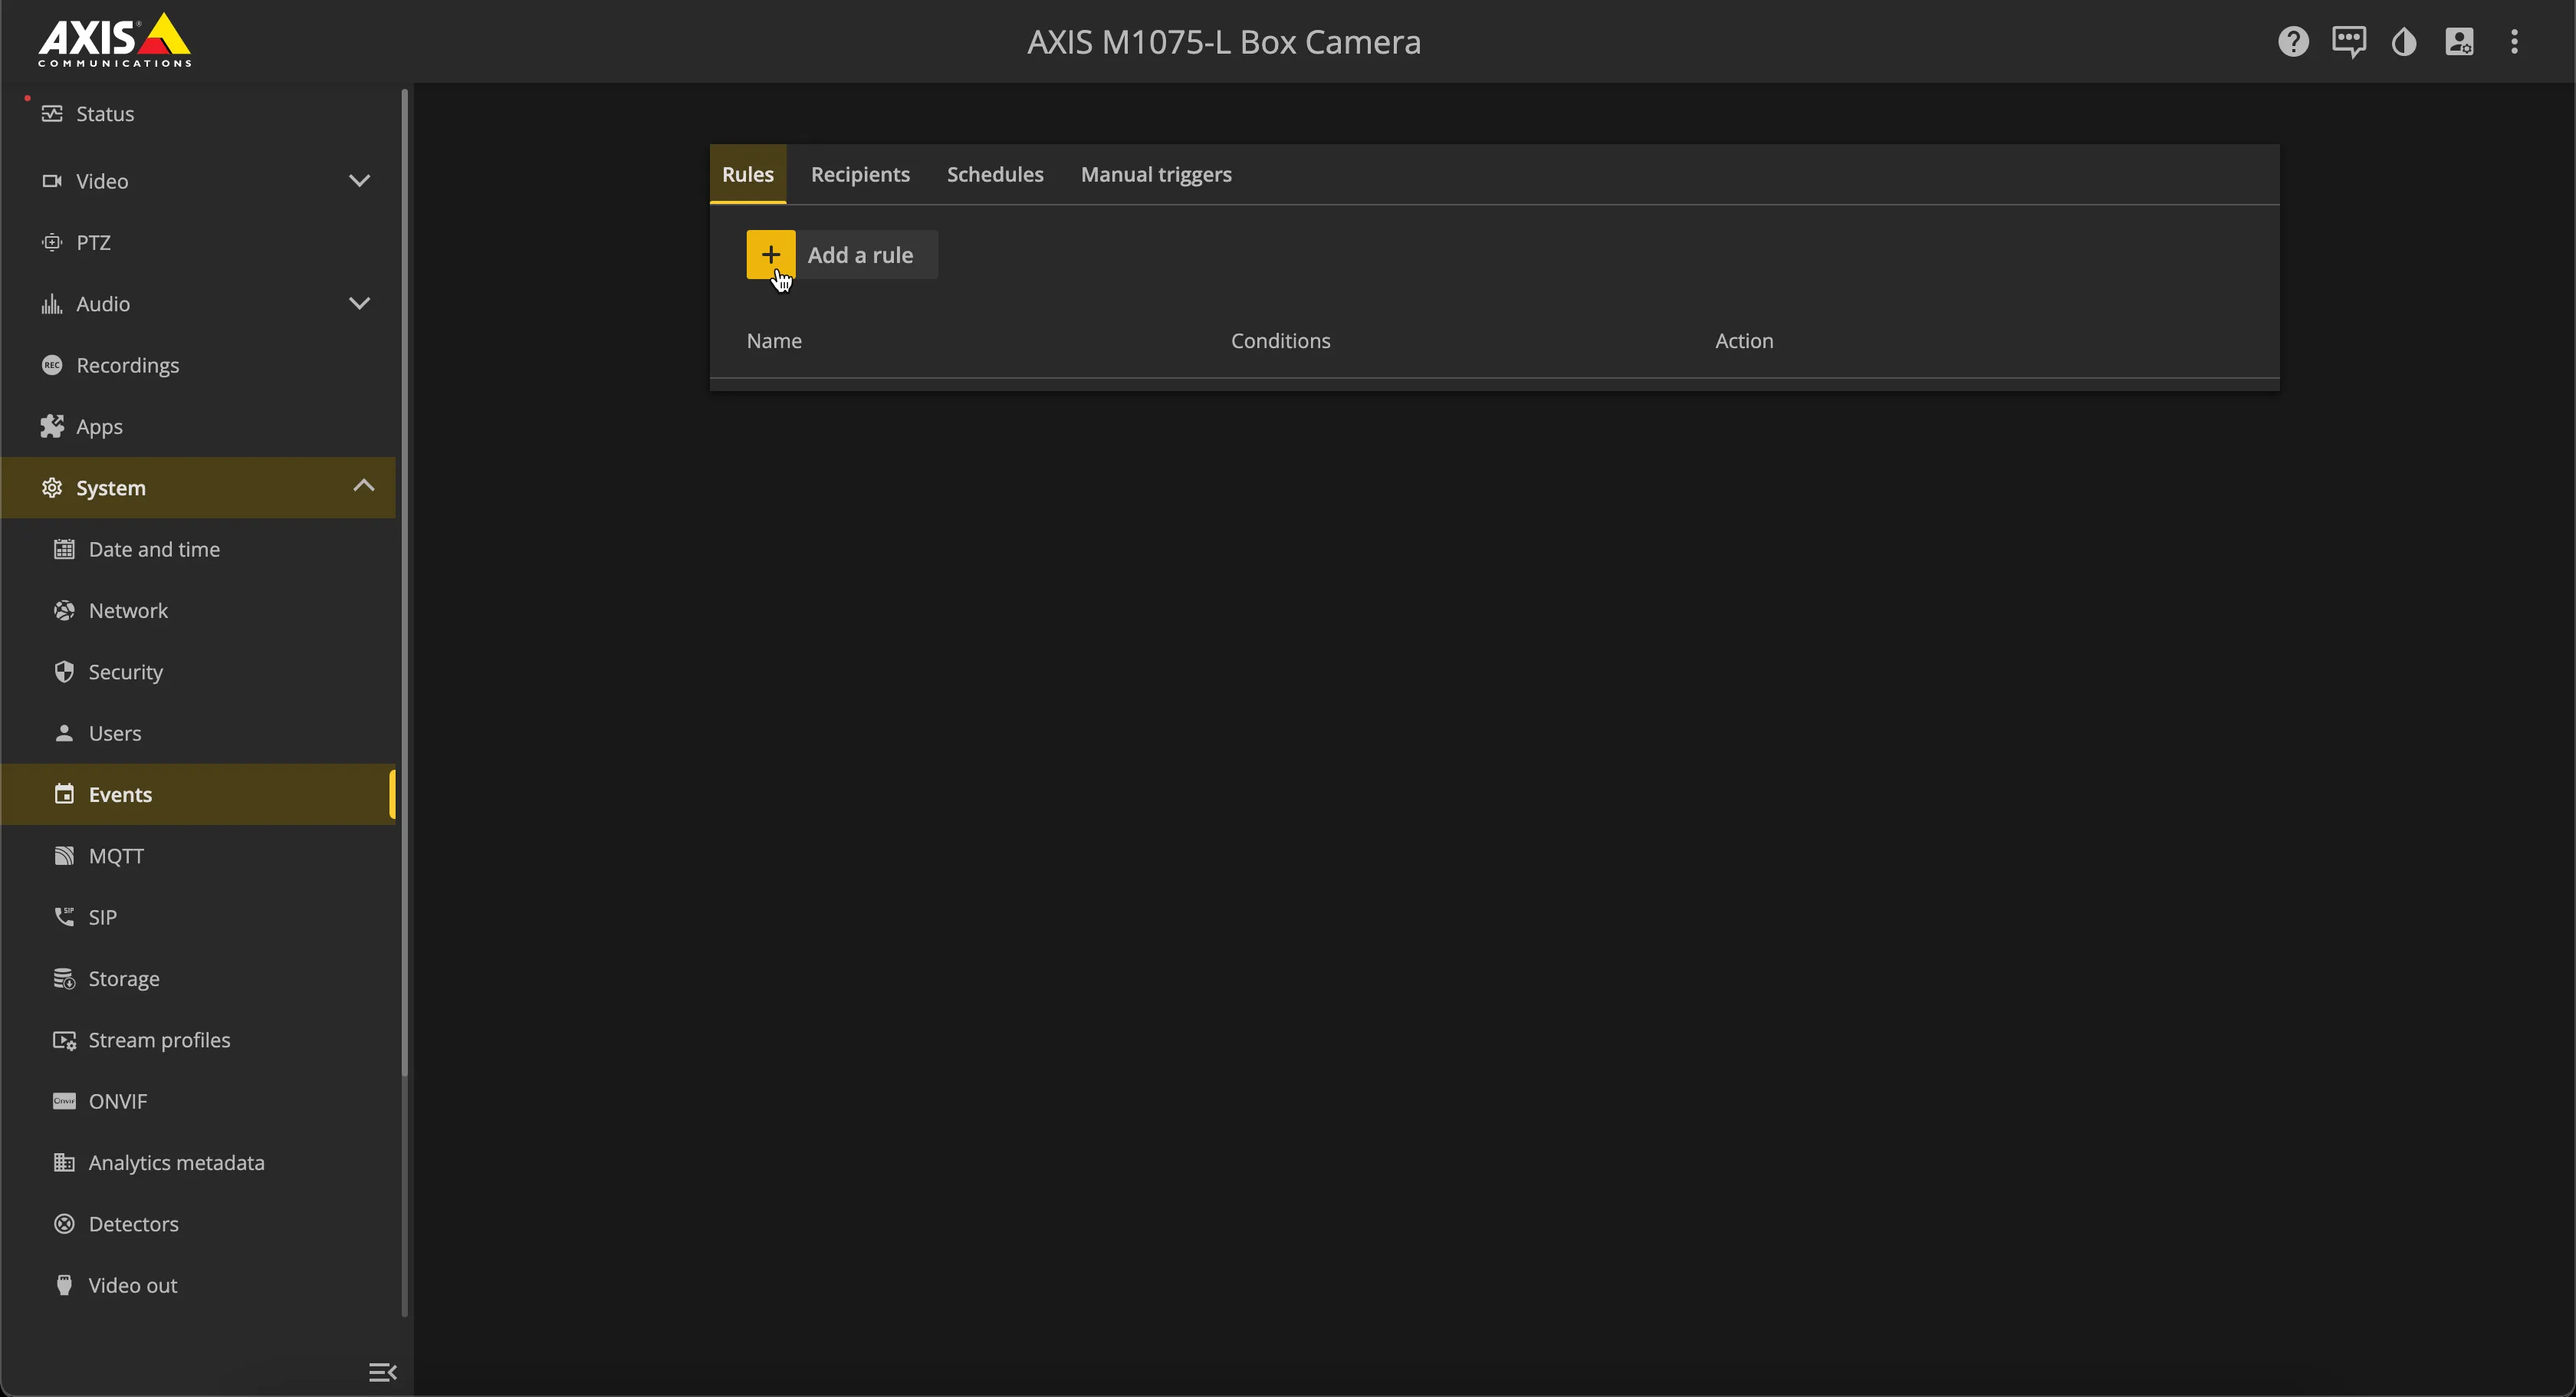2576x1397 pixels.
Task: Open the Security settings
Action: (x=198, y=672)
